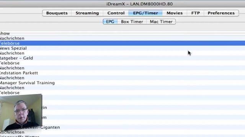Select the highlighted Telebörse row
245x137 pixels.
click(x=122, y=43)
